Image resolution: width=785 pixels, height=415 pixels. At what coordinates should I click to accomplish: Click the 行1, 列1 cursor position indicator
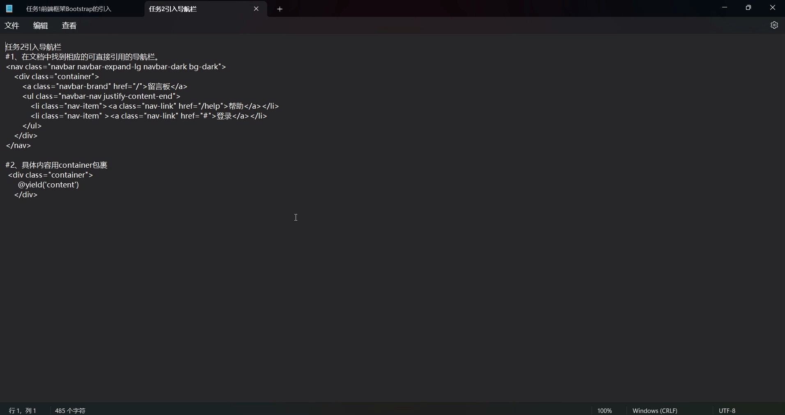coord(23,410)
